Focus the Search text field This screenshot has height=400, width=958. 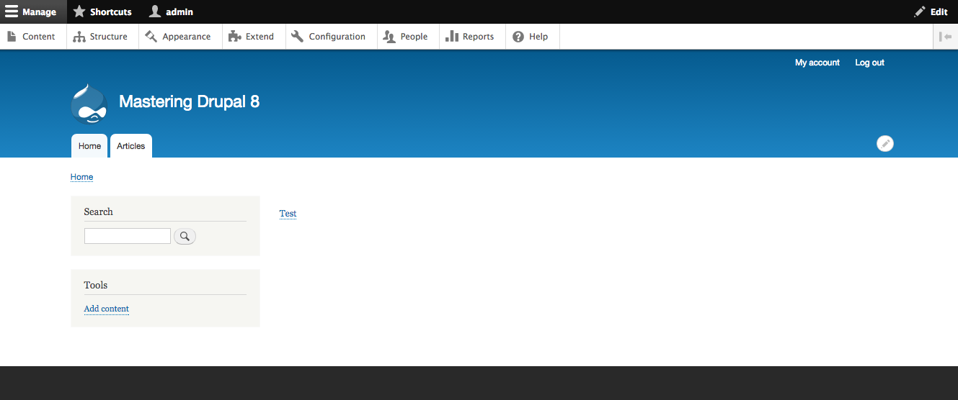point(128,236)
